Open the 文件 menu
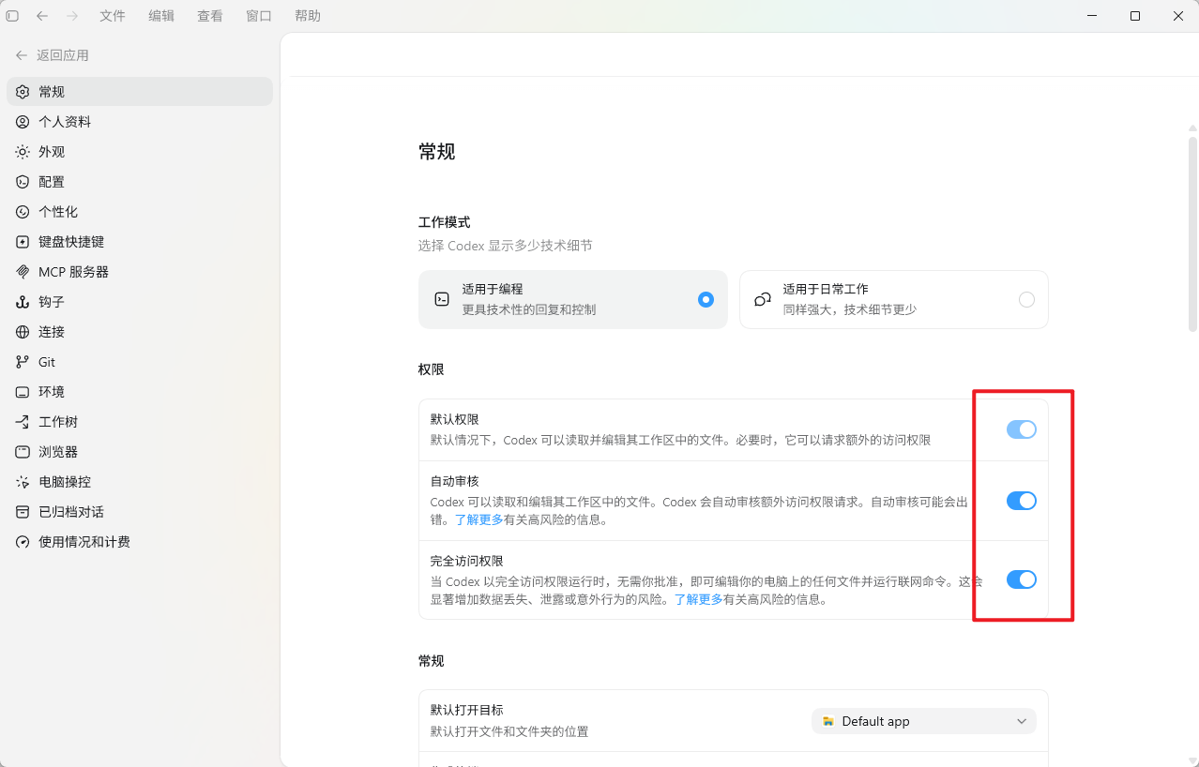The height and width of the screenshot is (767, 1199). coord(113,16)
